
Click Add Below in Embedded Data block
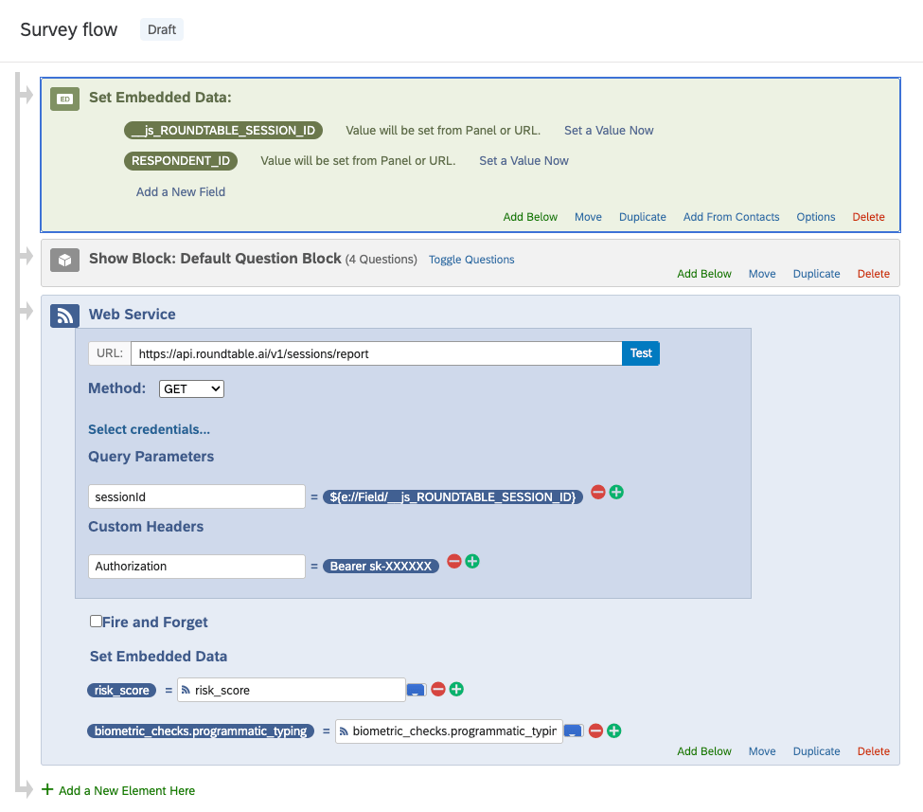(x=530, y=217)
